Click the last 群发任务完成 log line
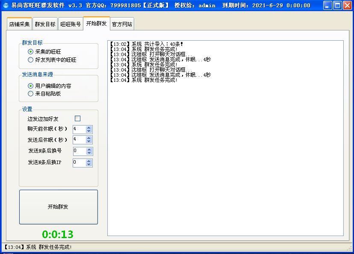This screenshot has height=254, width=354. (144, 80)
